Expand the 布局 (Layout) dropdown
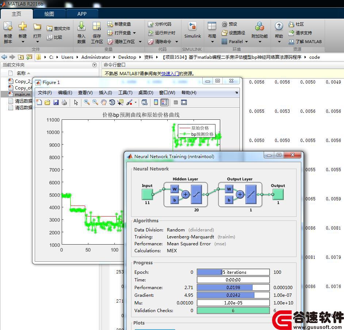This screenshot has height=330, width=344. click(212, 42)
